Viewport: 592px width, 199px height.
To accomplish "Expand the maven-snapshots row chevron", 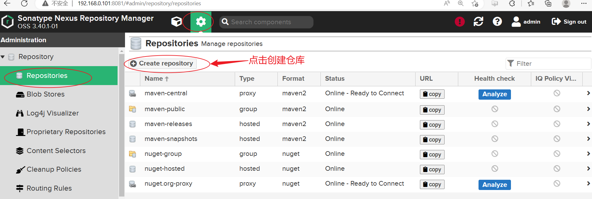I will click(588, 139).
